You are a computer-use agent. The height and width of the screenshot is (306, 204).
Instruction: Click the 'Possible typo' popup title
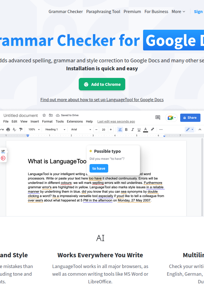coord(107,151)
